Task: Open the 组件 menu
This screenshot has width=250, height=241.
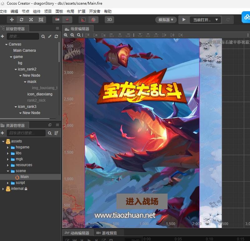Action: [37, 12]
